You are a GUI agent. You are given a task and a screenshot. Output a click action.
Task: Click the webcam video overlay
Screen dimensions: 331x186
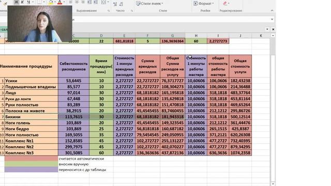(x=40, y=24)
